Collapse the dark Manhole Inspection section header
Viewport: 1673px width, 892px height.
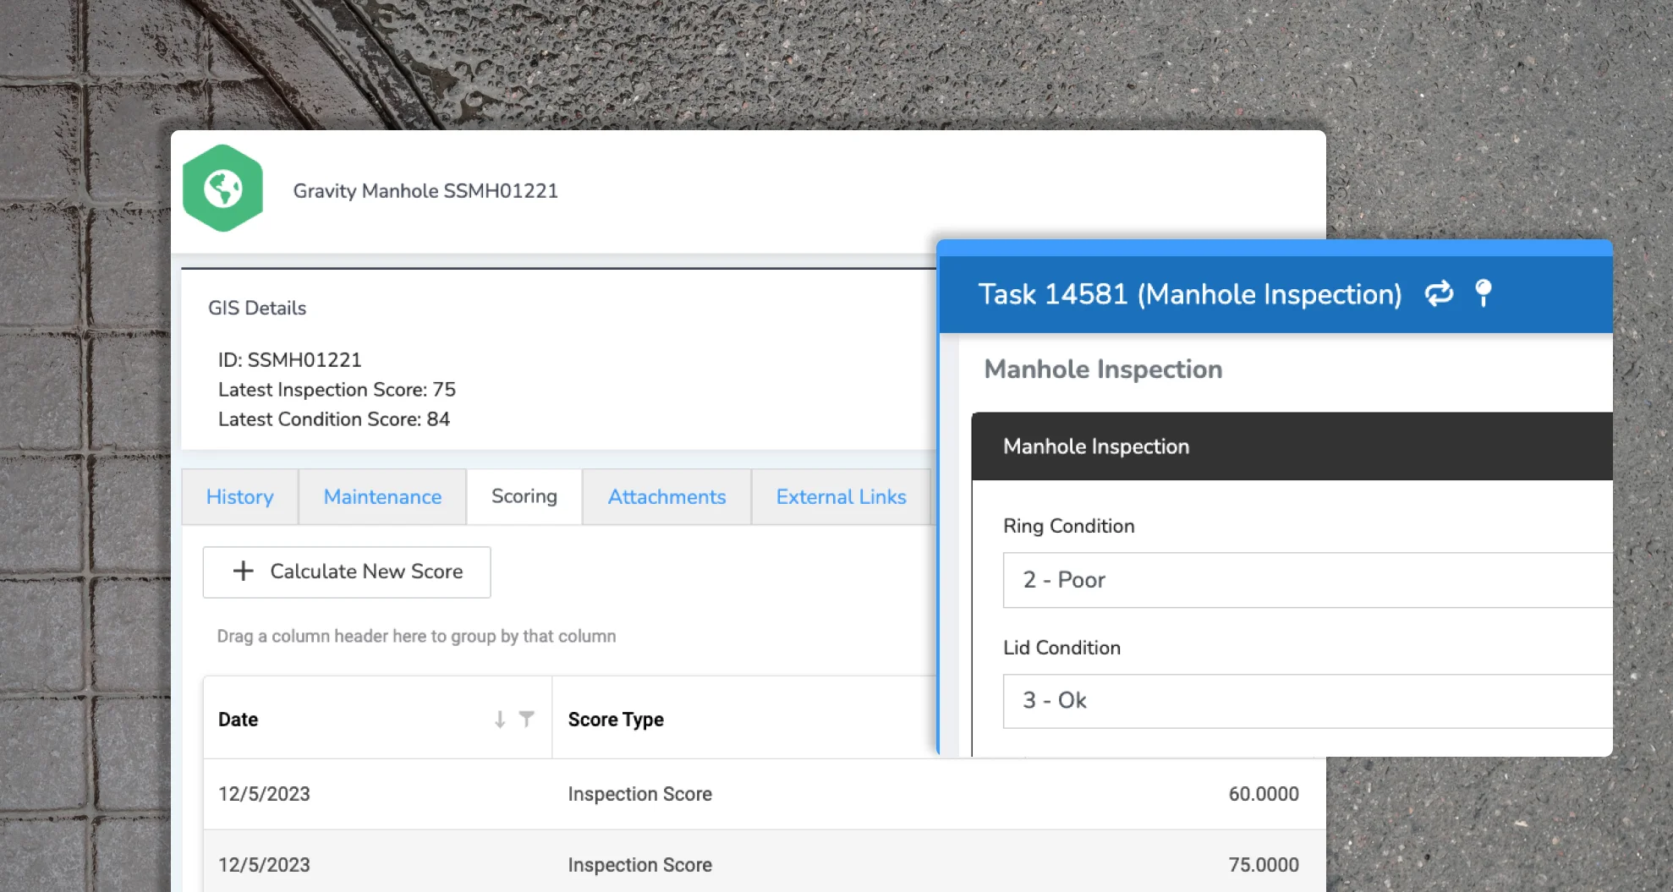1291,446
